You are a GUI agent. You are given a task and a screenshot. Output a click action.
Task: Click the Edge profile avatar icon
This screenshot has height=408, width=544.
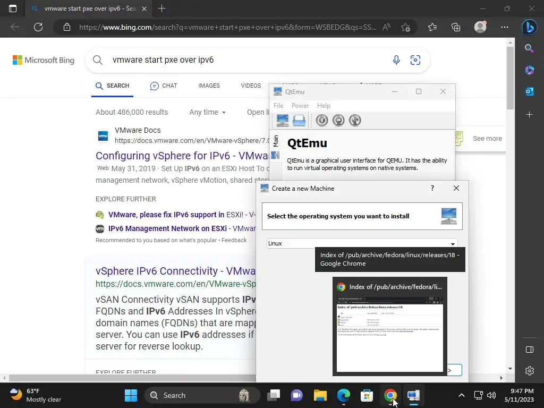[x=480, y=27]
